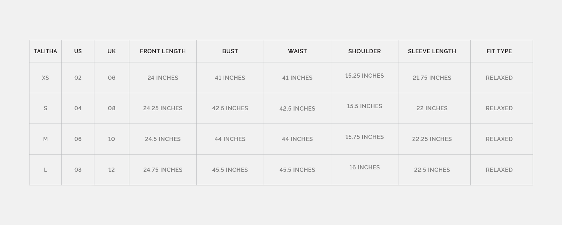Screen dimensions: 562x225
Task: Click the M size row label
Action: (45, 139)
